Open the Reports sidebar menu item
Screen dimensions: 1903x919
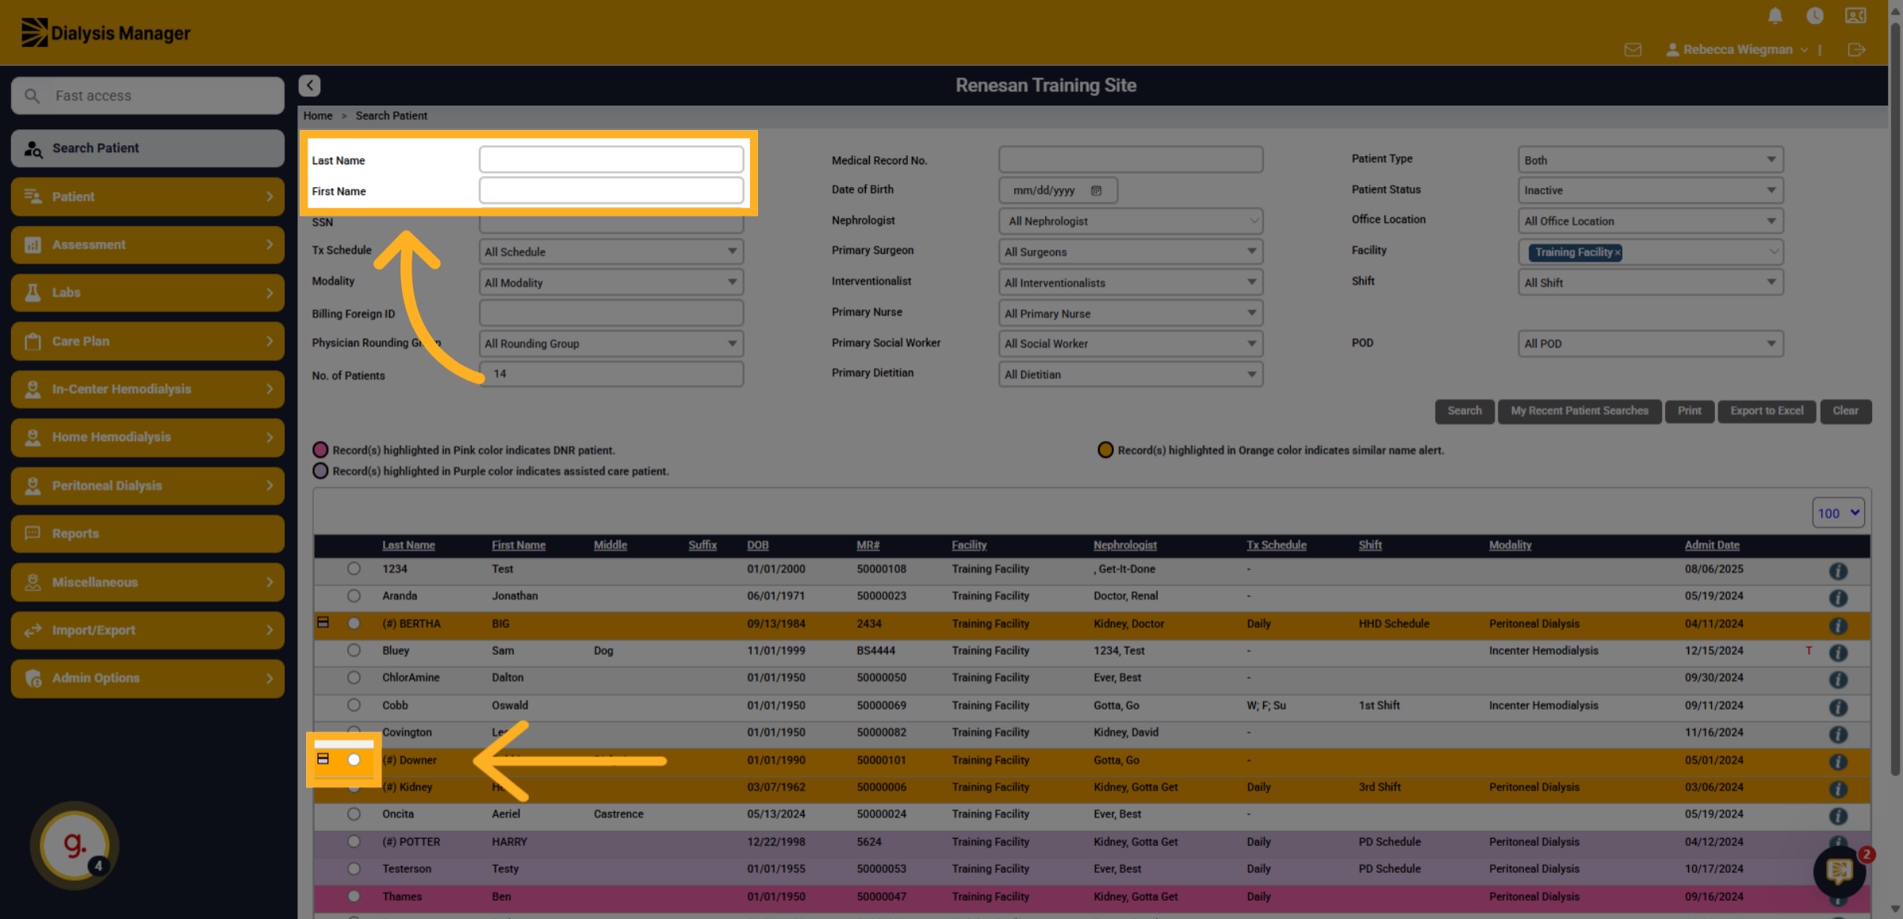tap(147, 534)
